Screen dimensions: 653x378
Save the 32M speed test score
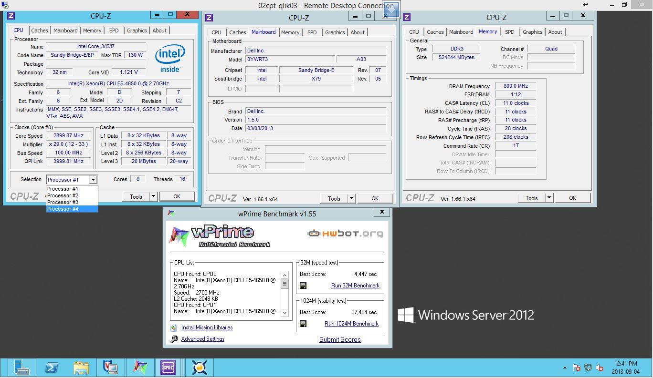tap(303, 286)
